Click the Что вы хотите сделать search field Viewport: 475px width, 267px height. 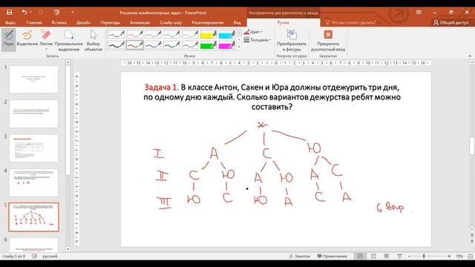pos(350,23)
